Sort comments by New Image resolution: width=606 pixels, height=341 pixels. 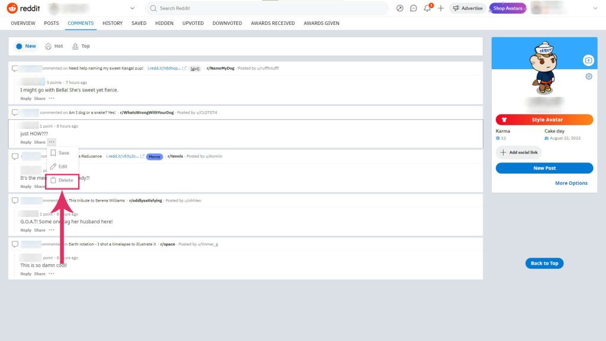coord(26,46)
